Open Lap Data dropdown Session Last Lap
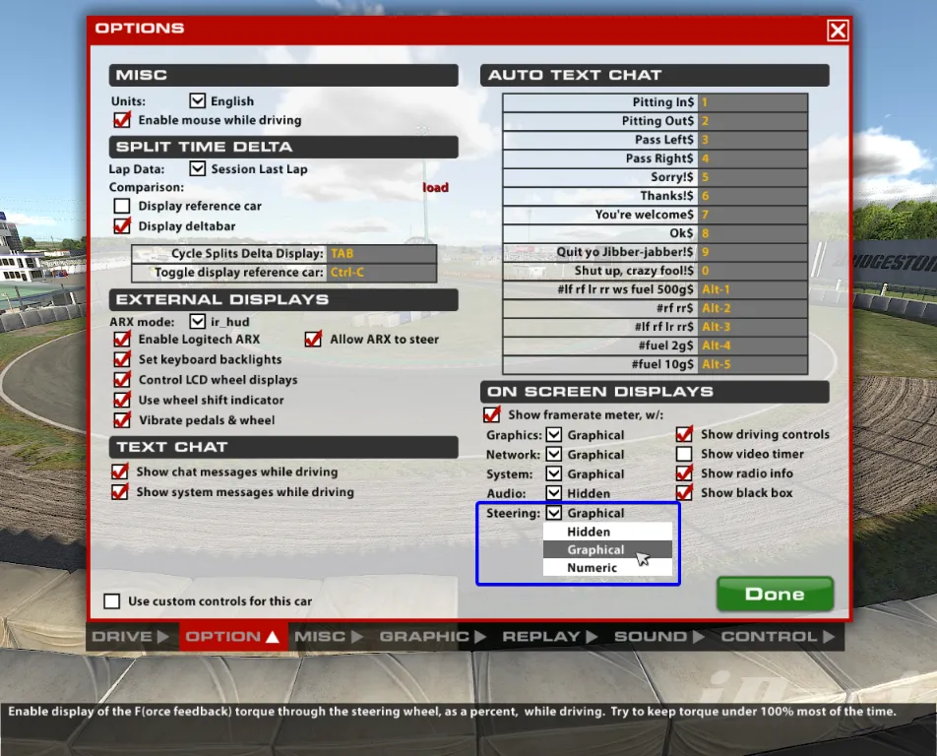Viewport: 937px width, 756px height. click(x=197, y=168)
